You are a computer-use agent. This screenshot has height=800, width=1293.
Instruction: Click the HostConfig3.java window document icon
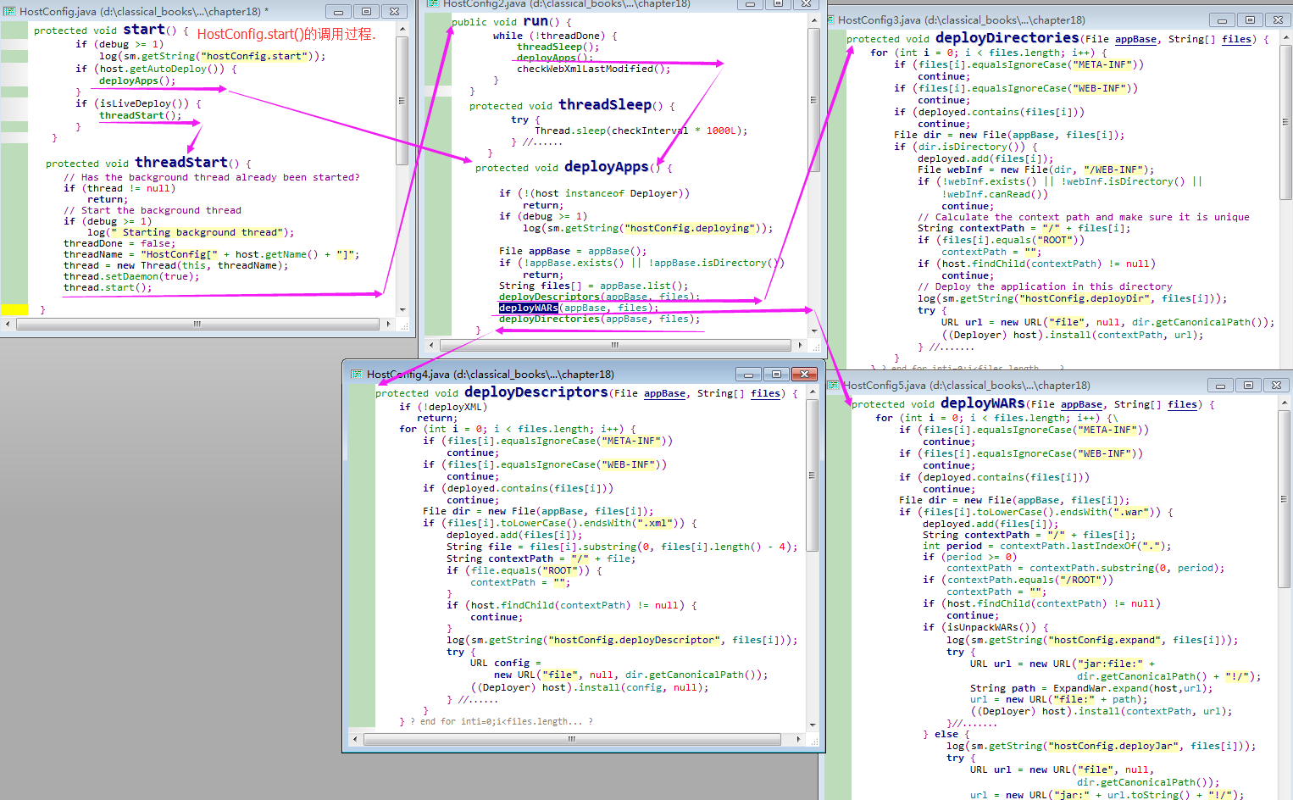tap(831, 19)
